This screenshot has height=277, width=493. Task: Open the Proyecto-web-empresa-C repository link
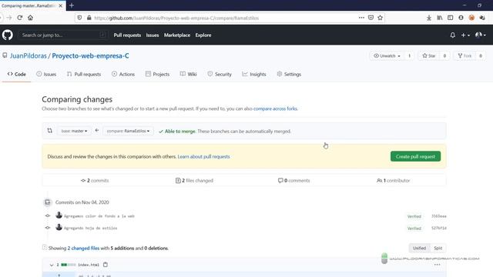[x=90, y=55]
